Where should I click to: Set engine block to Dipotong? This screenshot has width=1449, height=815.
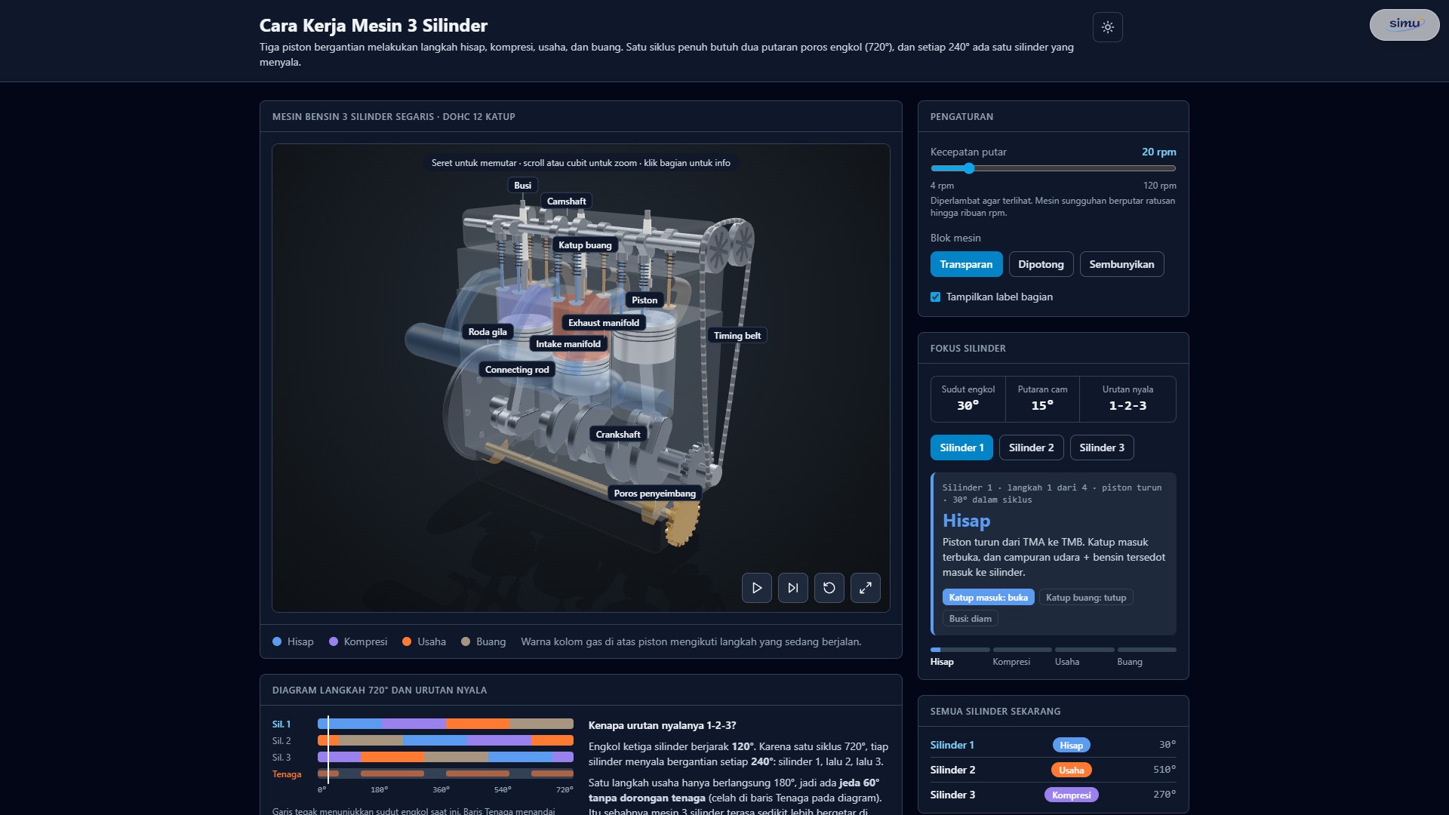1041,264
